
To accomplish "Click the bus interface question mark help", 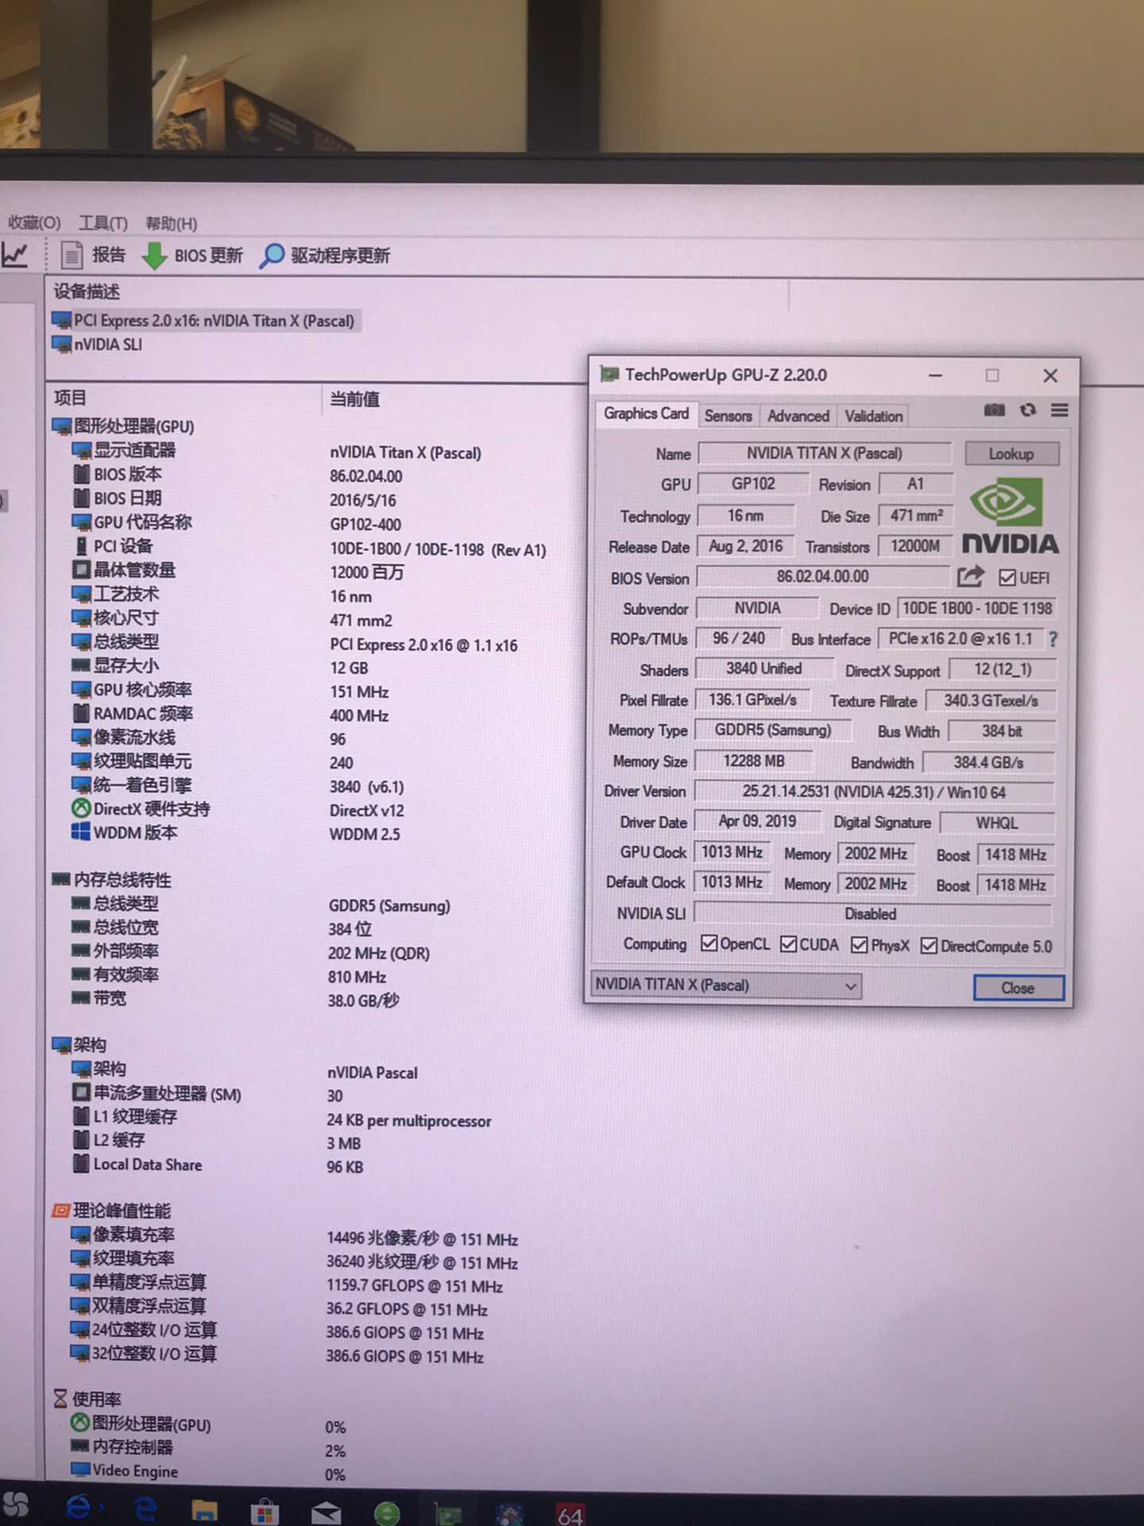I will coord(1053,639).
